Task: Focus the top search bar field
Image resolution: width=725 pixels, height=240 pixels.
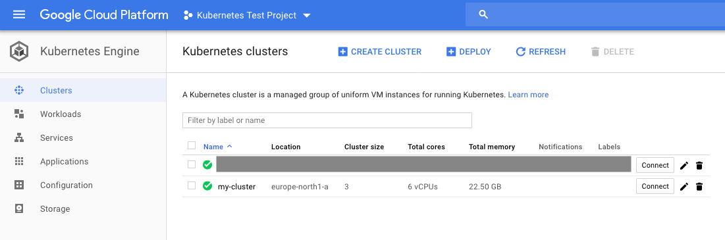Action: click(x=595, y=14)
